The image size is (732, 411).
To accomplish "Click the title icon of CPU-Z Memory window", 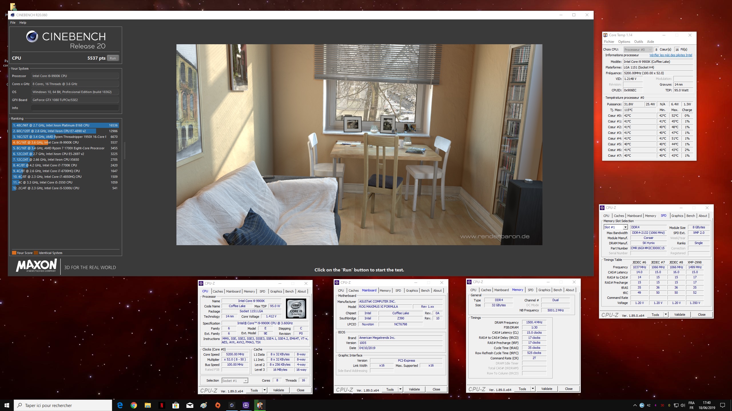I will pyautogui.click(x=469, y=282).
